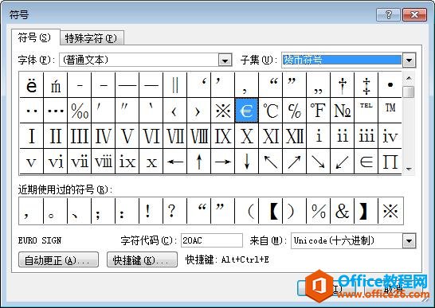Select the product ∏ symbol
Image resolution: width=435 pixels, height=308 pixels.
pos(390,162)
